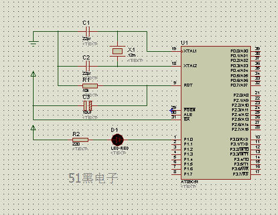The height and width of the screenshot is (215, 278).
Task: Select the C1 capacitor symbol
Action: pyautogui.click(x=88, y=31)
